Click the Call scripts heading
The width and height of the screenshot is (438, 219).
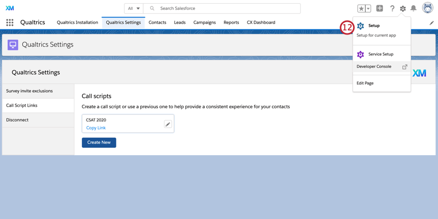click(96, 96)
